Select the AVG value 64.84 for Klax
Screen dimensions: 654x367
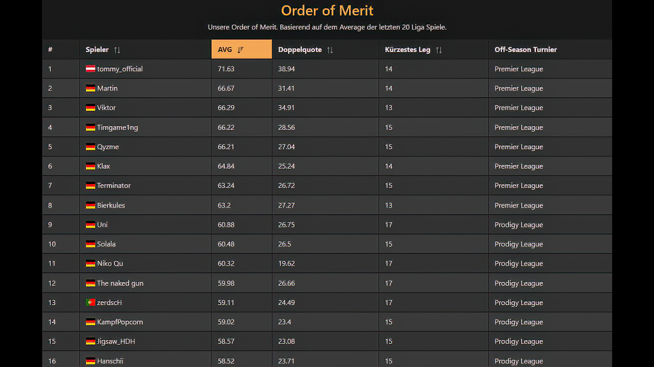point(226,166)
